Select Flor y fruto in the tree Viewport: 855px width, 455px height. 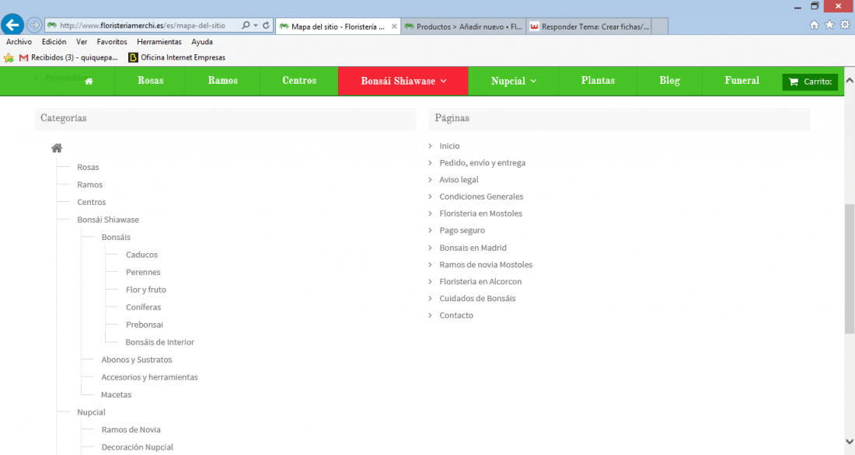click(x=145, y=290)
